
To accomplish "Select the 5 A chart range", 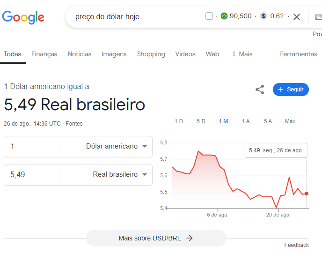I will pyautogui.click(x=268, y=121).
